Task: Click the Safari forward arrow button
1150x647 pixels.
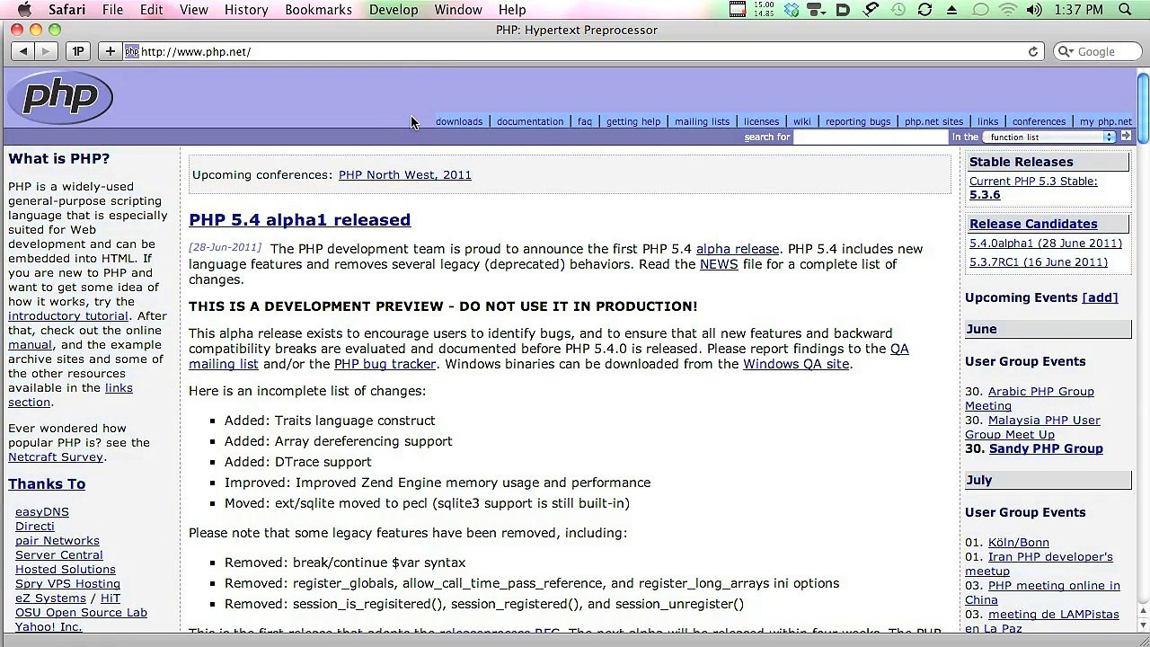Action: pos(46,51)
